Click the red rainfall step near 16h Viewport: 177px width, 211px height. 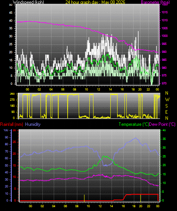click(x=125, y=197)
